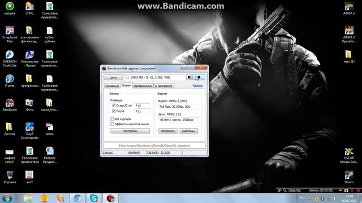Launch Bandicam desktop shortcut
Screen dimensions: 362x203
click(10, 105)
